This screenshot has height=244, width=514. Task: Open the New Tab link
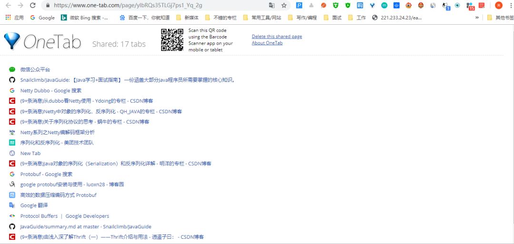coord(30,153)
